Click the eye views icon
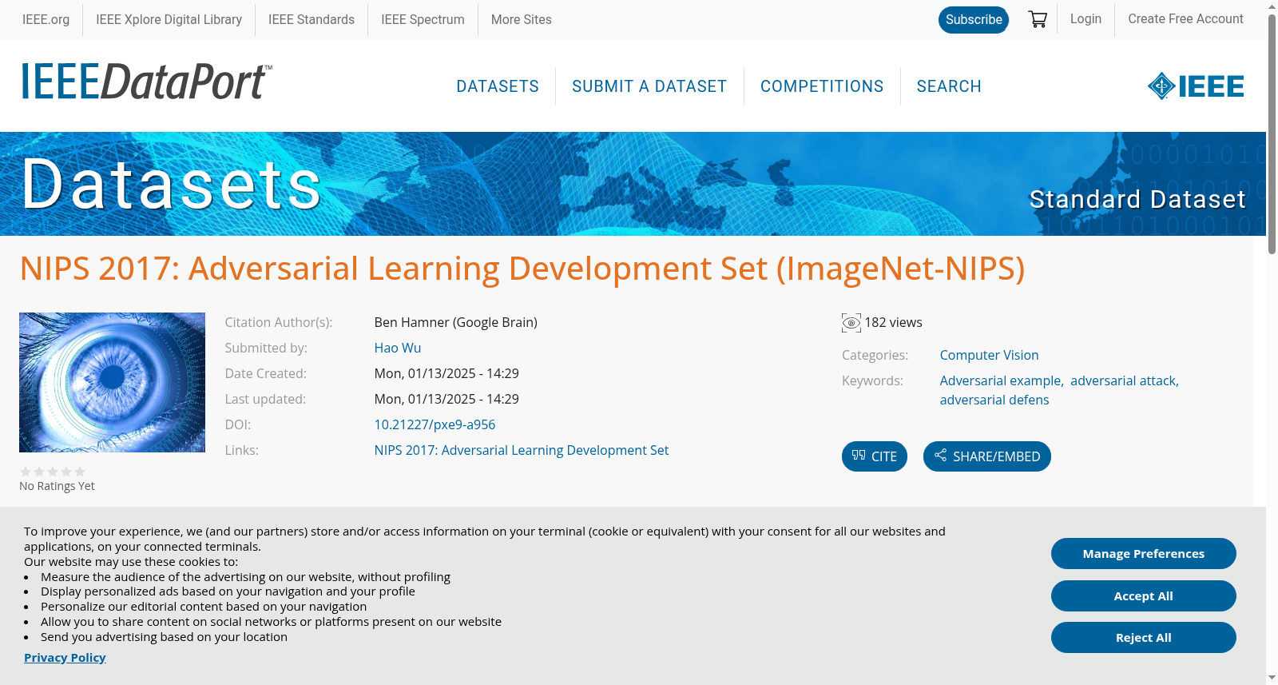Screen dimensions: 1278x685 [851, 323]
